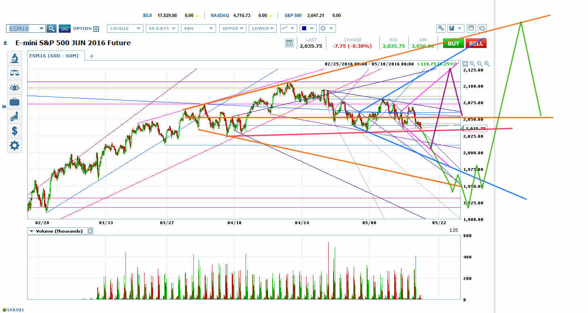Click the green BUY button

[453, 43]
